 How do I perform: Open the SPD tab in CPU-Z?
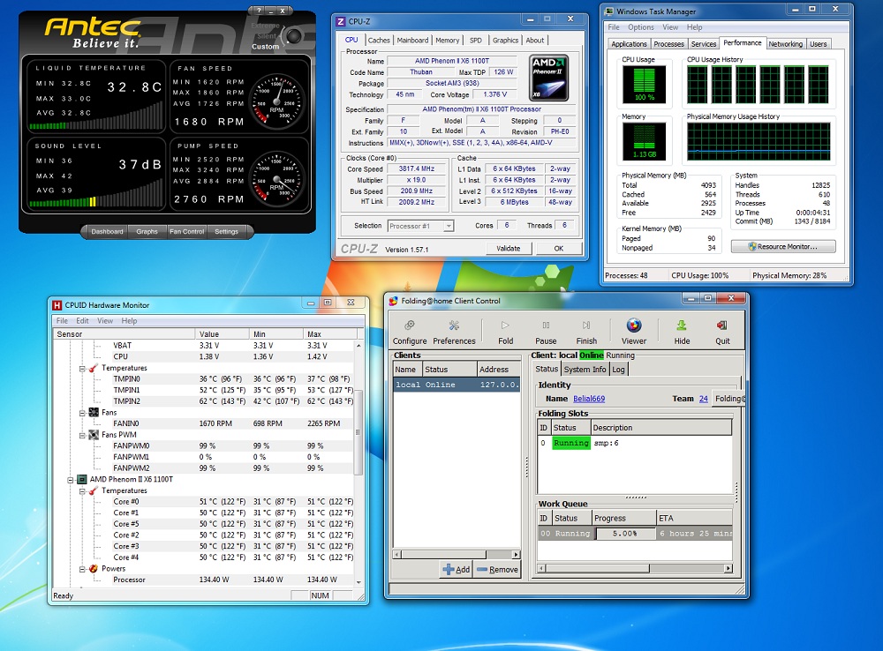click(x=476, y=41)
